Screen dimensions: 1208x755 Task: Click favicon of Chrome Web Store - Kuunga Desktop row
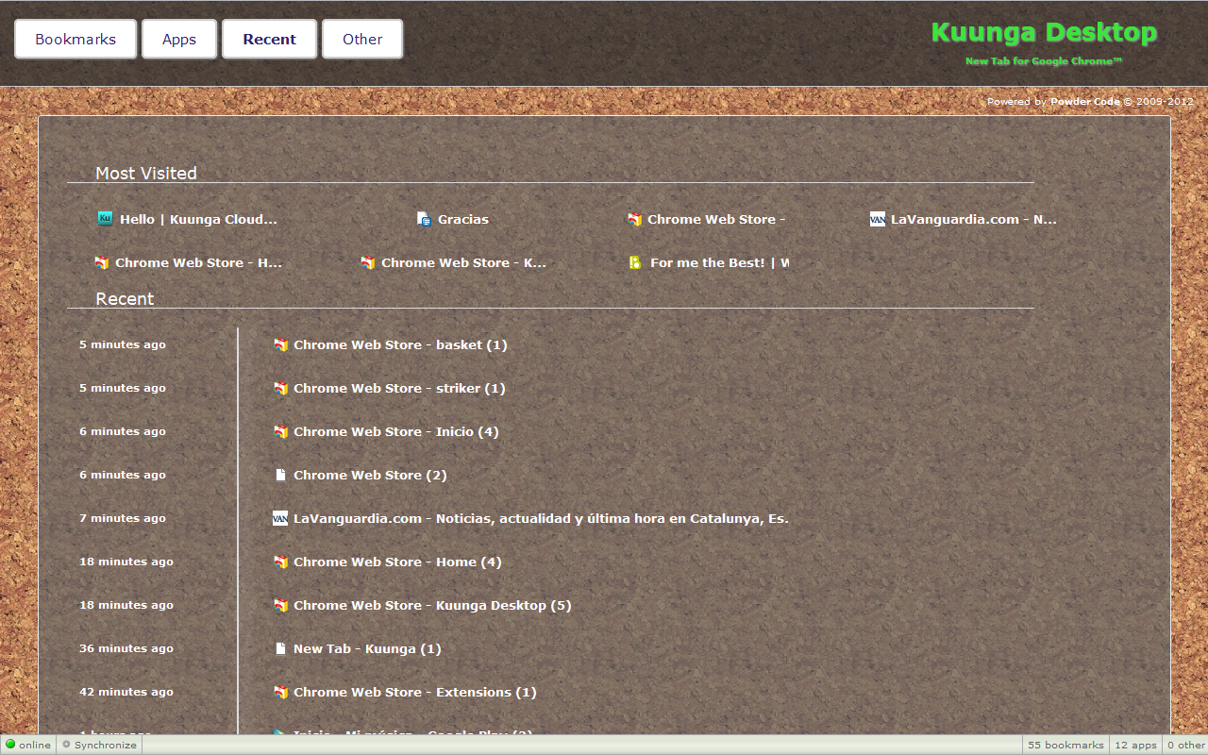[x=280, y=605]
